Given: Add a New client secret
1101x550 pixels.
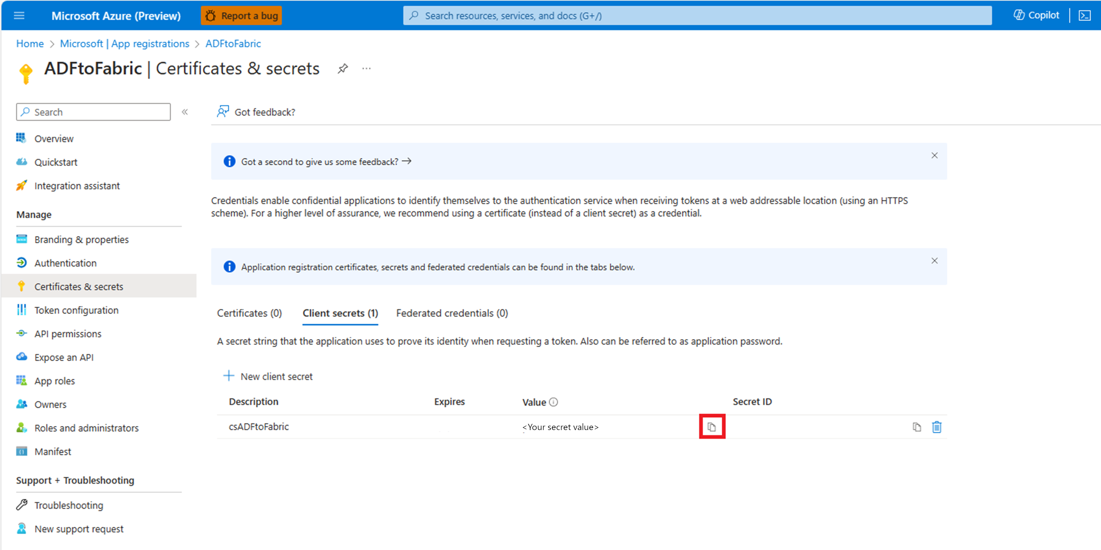Looking at the screenshot, I should pyautogui.click(x=268, y=376).
